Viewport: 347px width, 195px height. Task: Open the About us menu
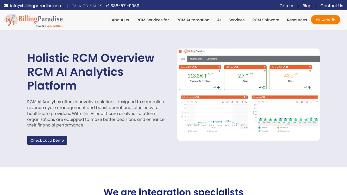point(120,20)
